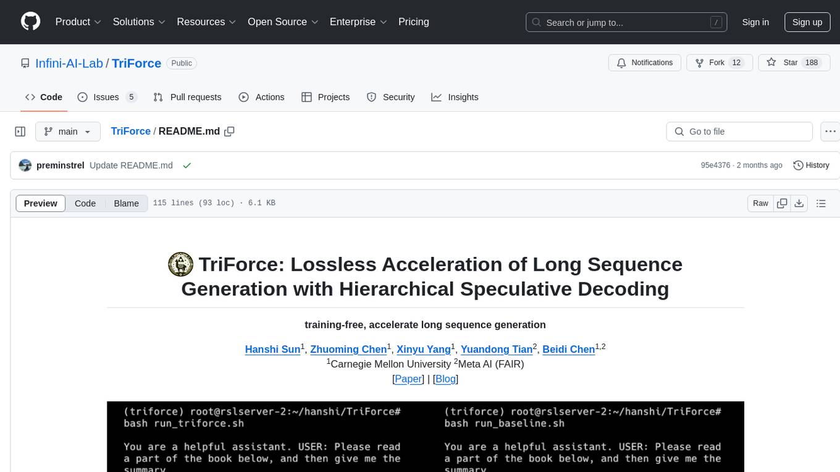Open Yuandong Tian's author link
This screenshot has height=472, width=840.
click(497, 349)
